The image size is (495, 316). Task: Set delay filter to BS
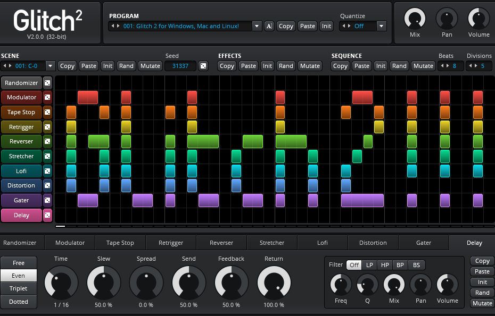pos(416,265)
